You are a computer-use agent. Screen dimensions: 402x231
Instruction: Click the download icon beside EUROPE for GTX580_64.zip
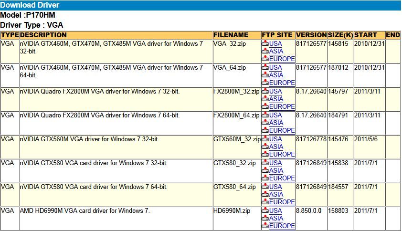[265, 202]
